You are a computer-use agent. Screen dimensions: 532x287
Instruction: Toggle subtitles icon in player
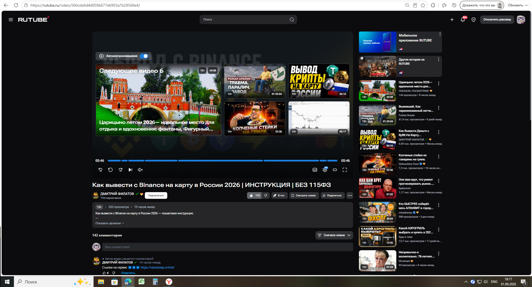click(315, 170)
